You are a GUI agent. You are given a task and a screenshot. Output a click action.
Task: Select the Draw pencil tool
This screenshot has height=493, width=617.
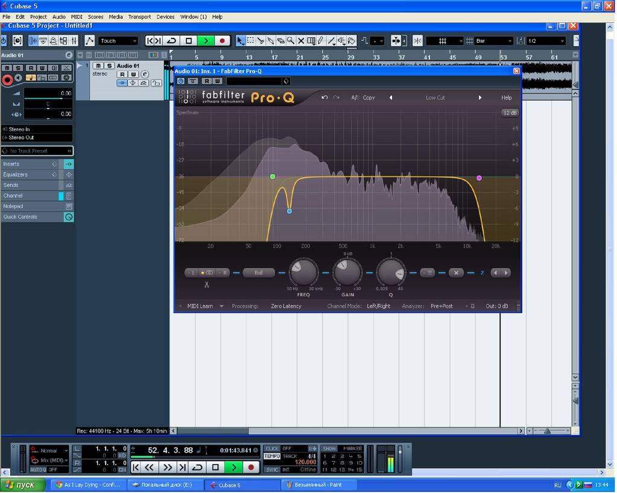click(x=321, y=41)
